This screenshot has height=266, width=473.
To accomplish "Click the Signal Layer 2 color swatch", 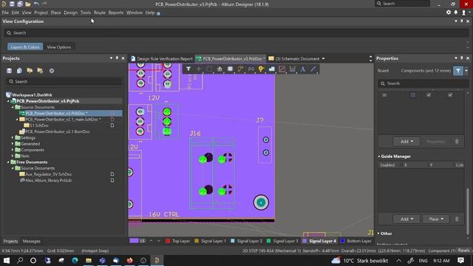I will tap(233, 241).
